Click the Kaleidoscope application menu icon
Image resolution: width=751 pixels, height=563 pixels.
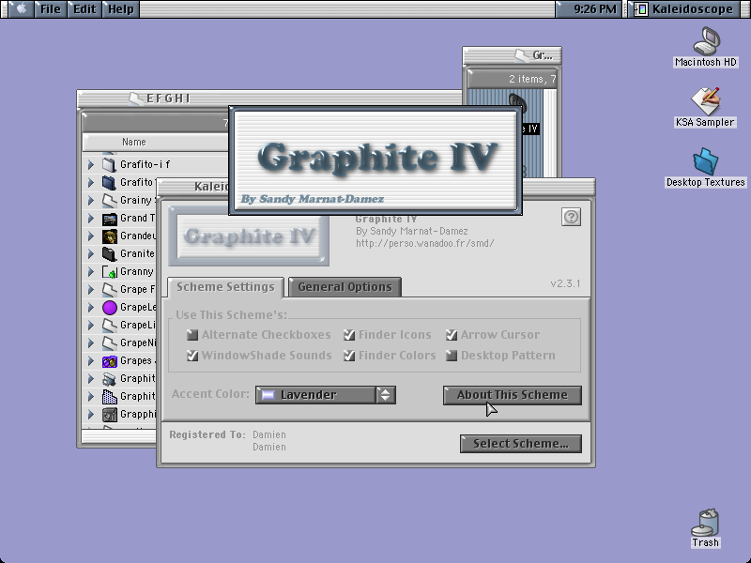[641, 9]
